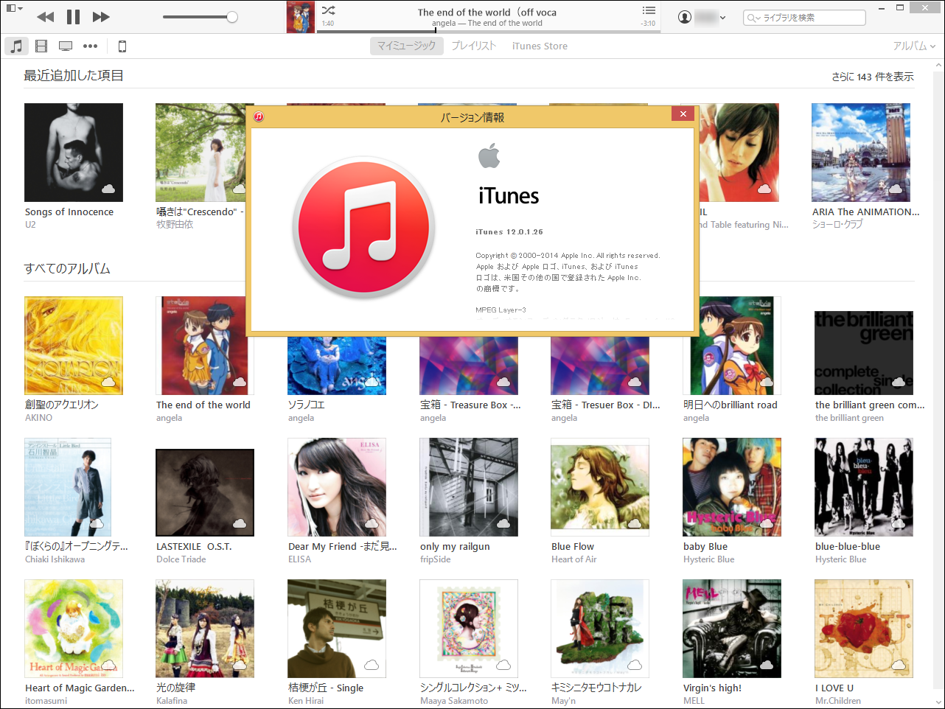The image size is (945, 709).
Task: Click the account profile silhouette icon
Action: [684, 17]
